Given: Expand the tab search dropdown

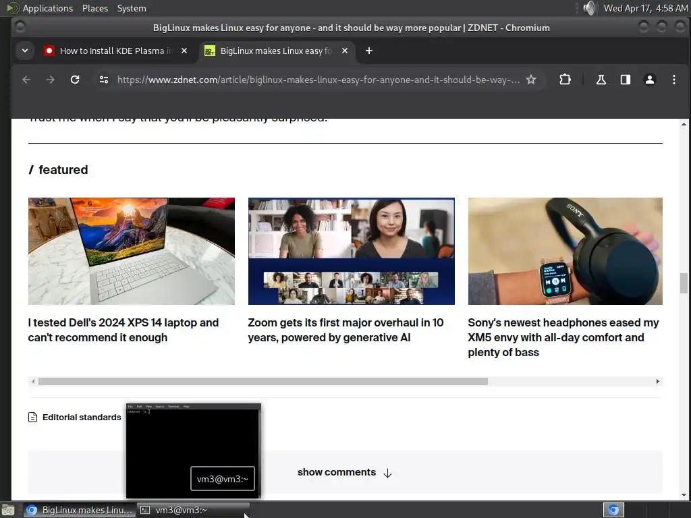Looking at the screenshot, I should [25, 51].
